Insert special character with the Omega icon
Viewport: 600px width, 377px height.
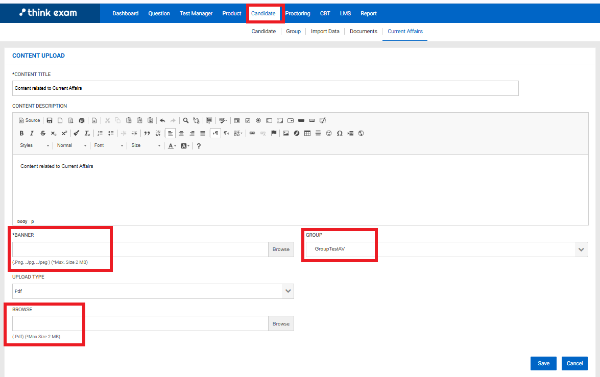(340, 133)
